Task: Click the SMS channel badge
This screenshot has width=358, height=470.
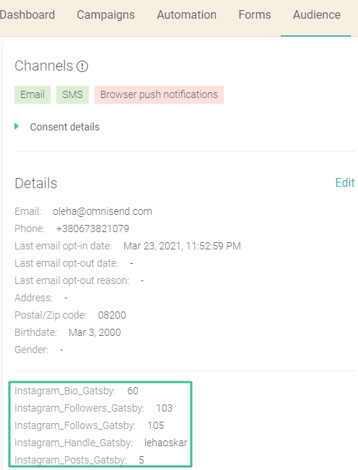Action: coord(72,94)
